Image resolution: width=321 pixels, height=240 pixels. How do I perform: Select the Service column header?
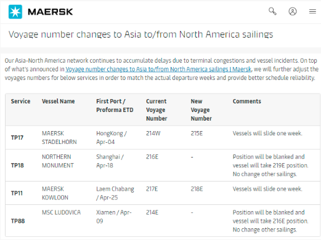(20, 102)
